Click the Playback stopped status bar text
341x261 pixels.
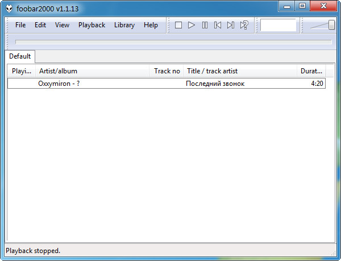pyautogui.click(x=33, y=251)
